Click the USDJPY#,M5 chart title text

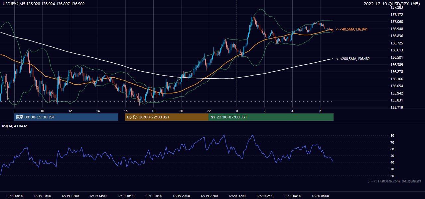point(43,4)
